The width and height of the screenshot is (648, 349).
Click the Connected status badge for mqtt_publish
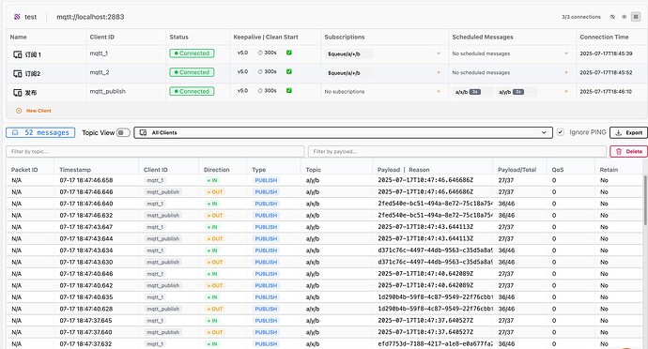click(x=192, y=91)
